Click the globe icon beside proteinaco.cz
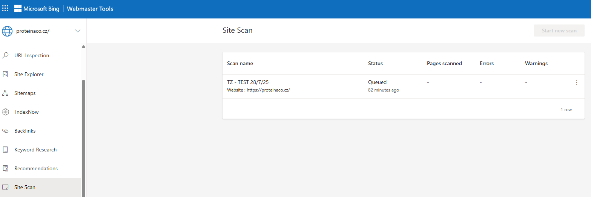 (x=7, y=31)
